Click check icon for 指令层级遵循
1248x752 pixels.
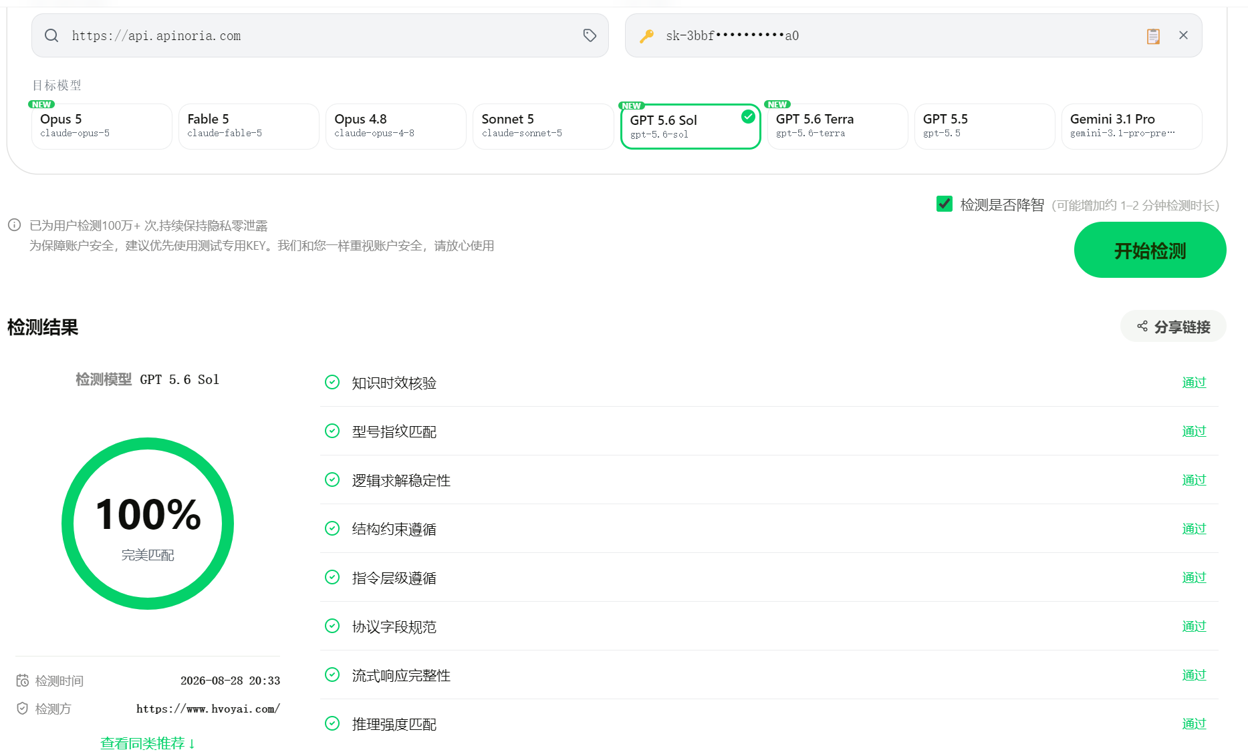[332, 577]
